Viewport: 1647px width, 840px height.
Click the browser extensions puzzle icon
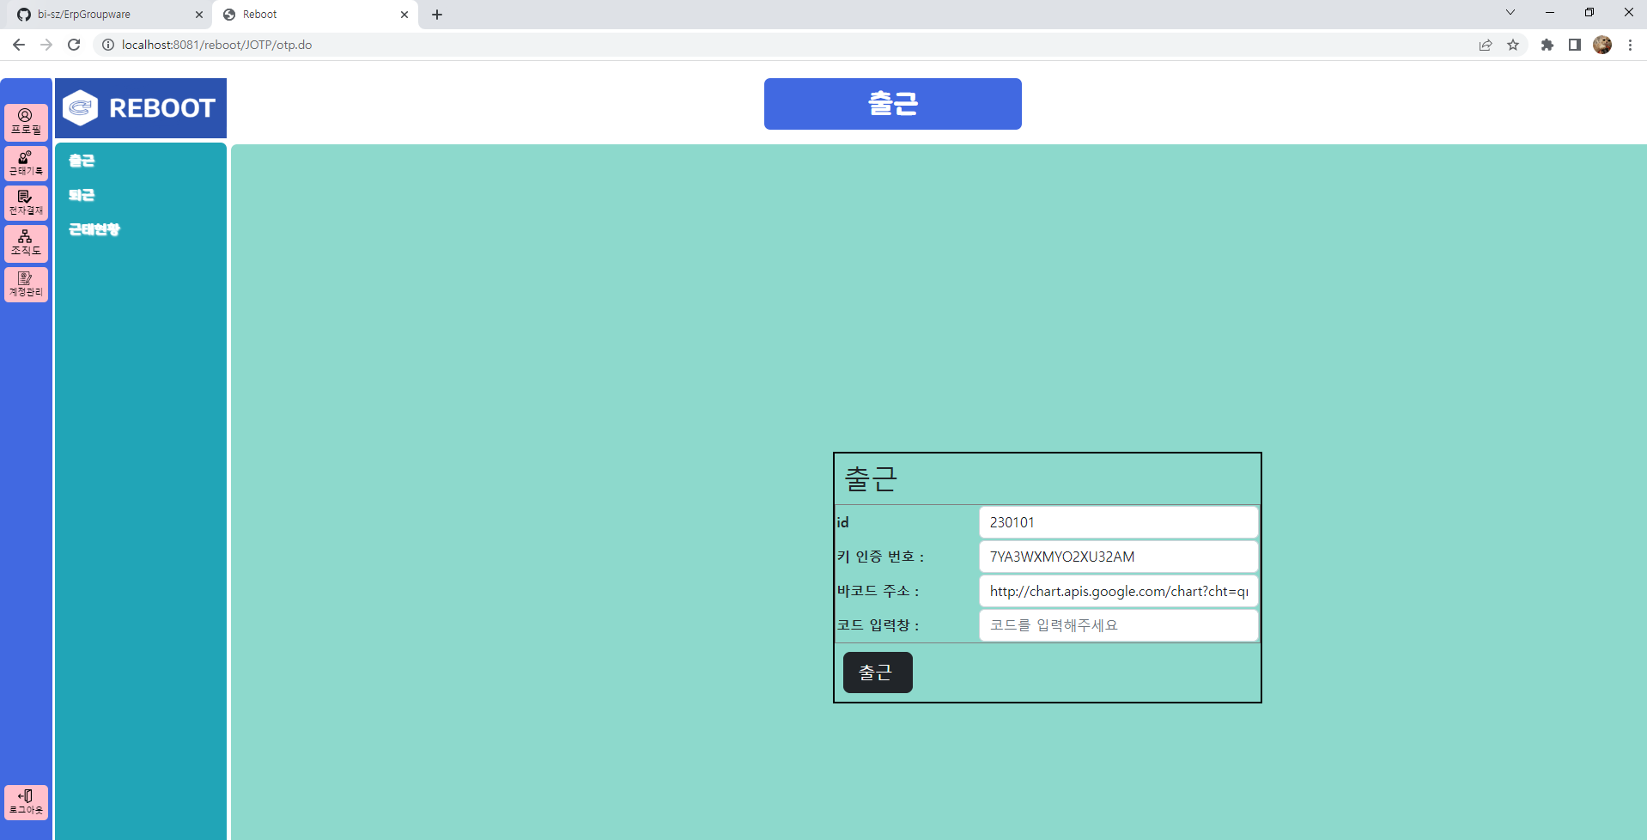(1547, 45)
